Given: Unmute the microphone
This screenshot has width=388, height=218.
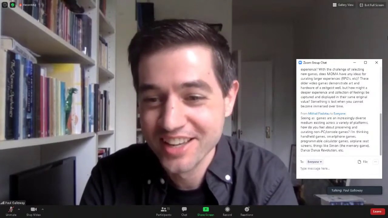Looking at the screenshot, I should pyautogui.click(x=11, y=211).
